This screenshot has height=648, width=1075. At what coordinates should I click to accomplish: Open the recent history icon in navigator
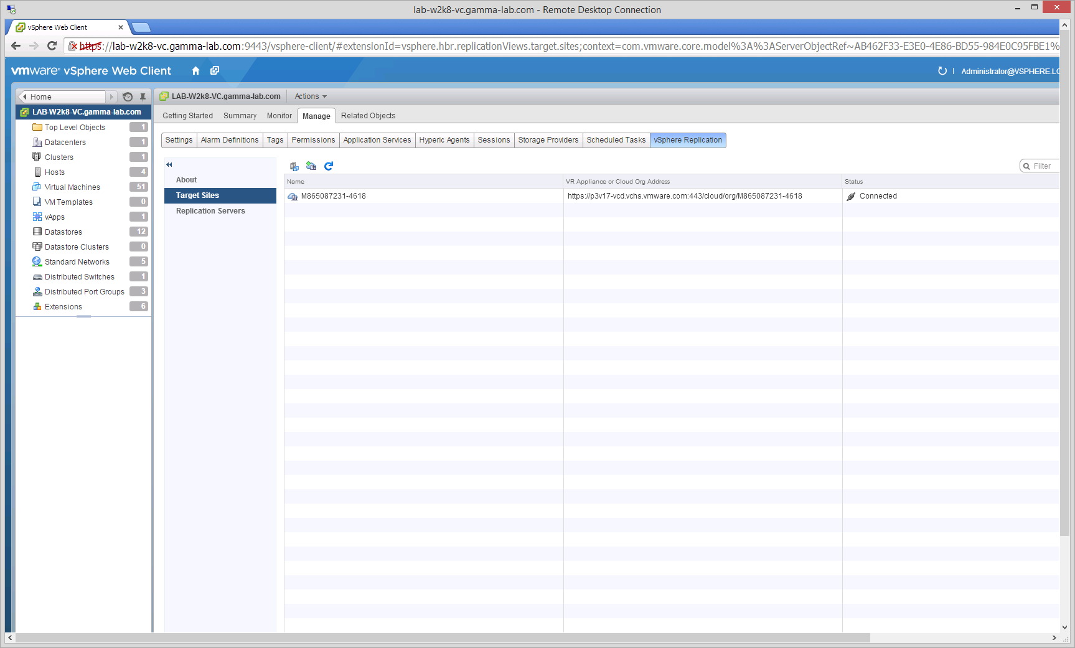coord(128,97)
